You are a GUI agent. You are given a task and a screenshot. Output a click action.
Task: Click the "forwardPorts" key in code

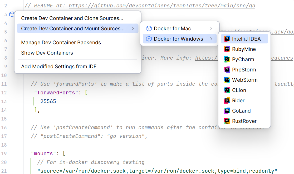click(x=56, y=93)
